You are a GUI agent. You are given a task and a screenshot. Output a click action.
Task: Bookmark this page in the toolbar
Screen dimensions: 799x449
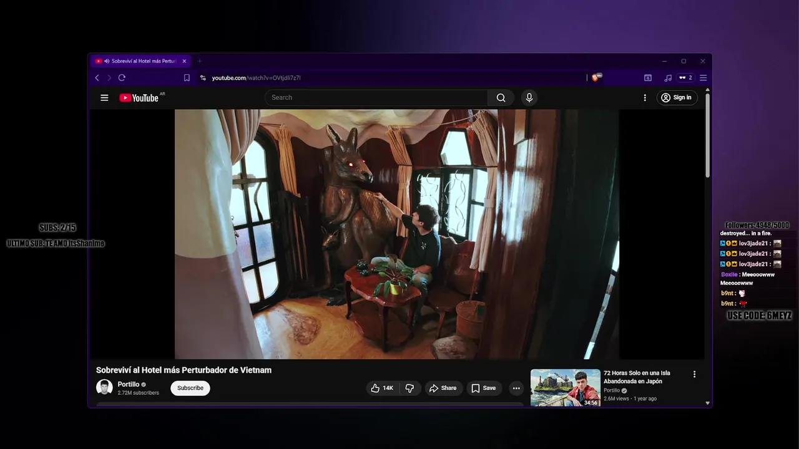pyautogui.click(x=187, y=78)
